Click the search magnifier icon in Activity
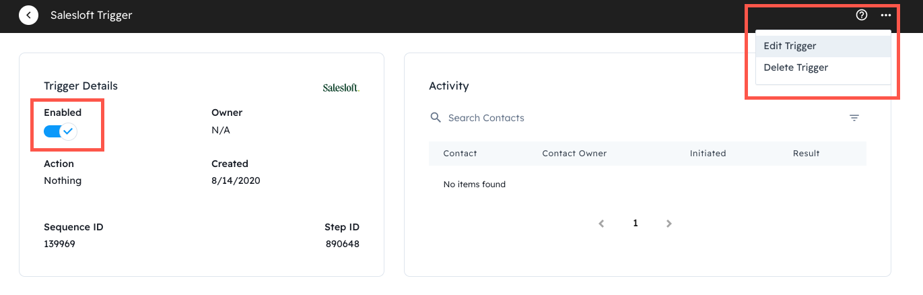This screenshot has height=295, width=923. point(436,118)
